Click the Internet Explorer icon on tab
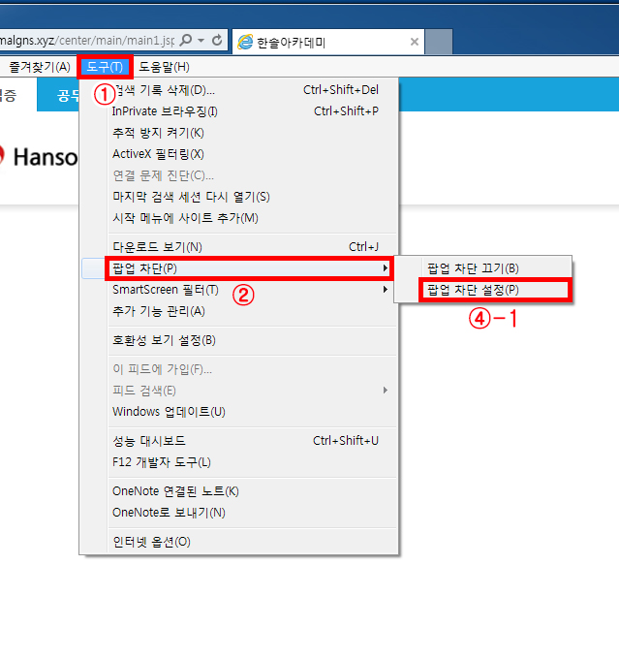Screen dimensions: 619x659 coord(245,42)
